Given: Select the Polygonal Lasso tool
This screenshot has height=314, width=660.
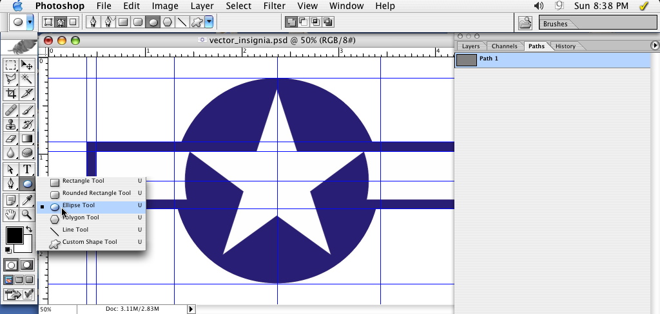Looking at the screenshot, I should click(x=10, y=79).
